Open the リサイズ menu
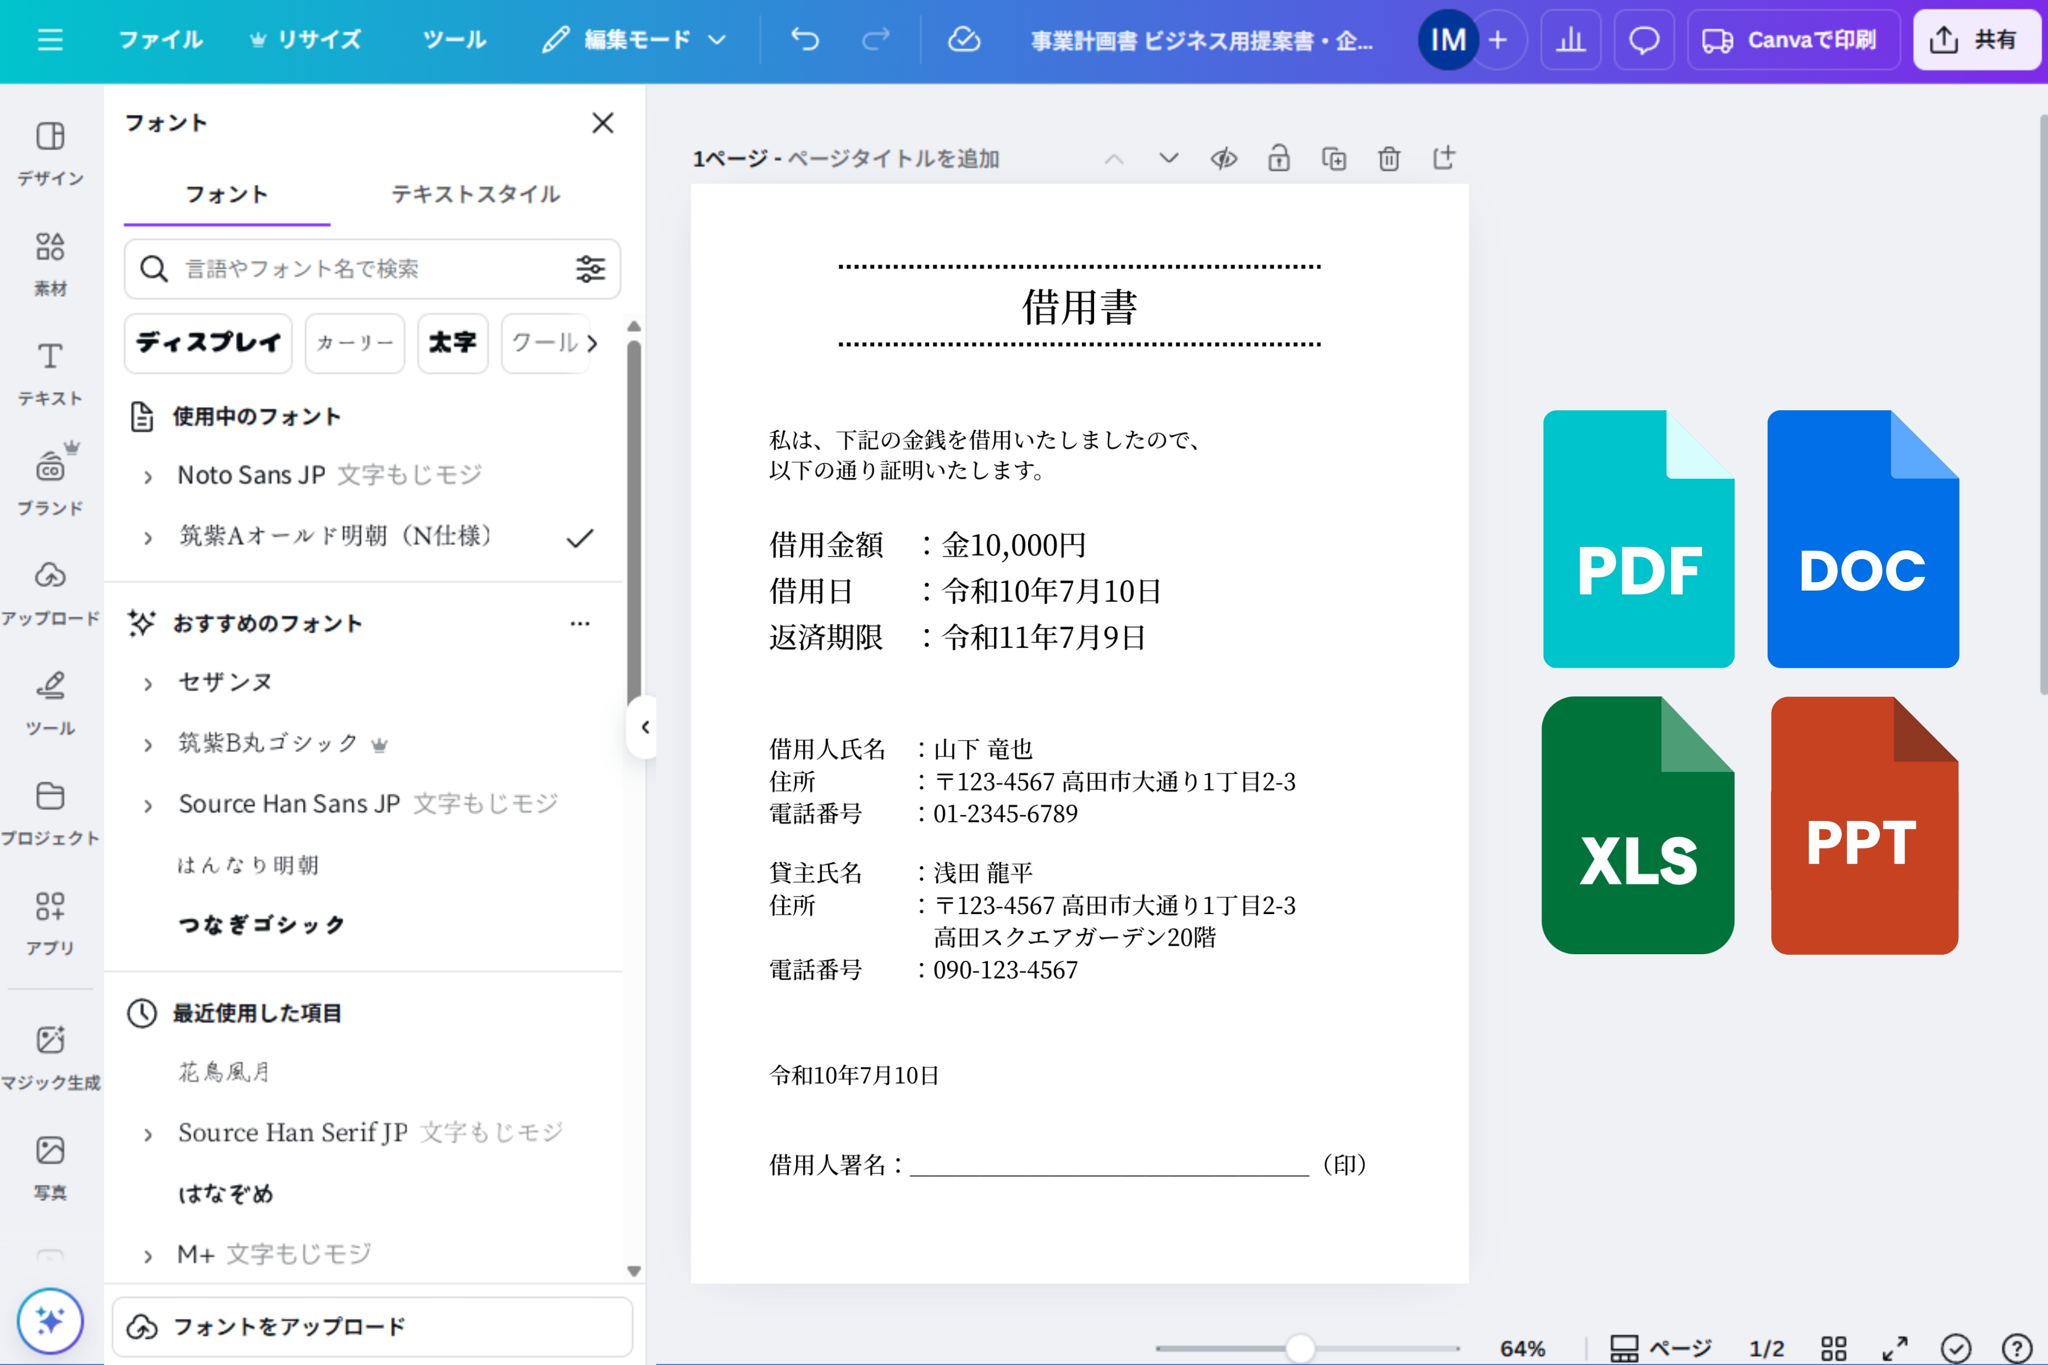 [x=306, y=40]
